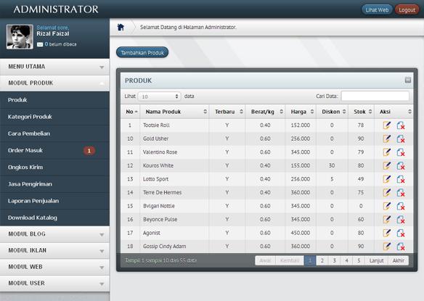Image resolution: width=424 pixels, height=301 pixels.
Task: Edit the Beyonce Pulse product
Action: [x=387, y=219]
